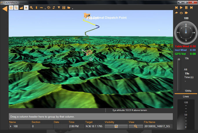The height and width of the screenshot is (133, 198).
Task: Sort by the Target column header
Action: coord(89,122)
